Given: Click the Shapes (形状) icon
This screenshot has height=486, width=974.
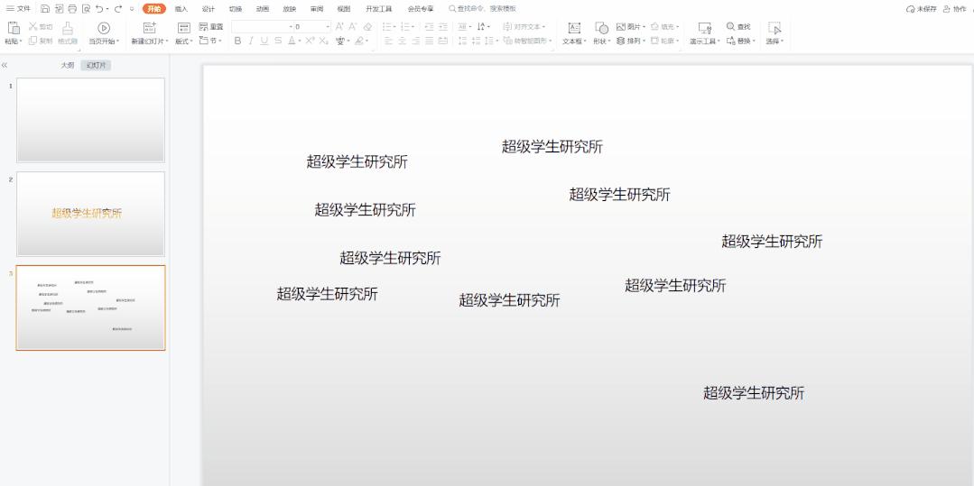Looking at the screenshot, I should coord(601,28).
